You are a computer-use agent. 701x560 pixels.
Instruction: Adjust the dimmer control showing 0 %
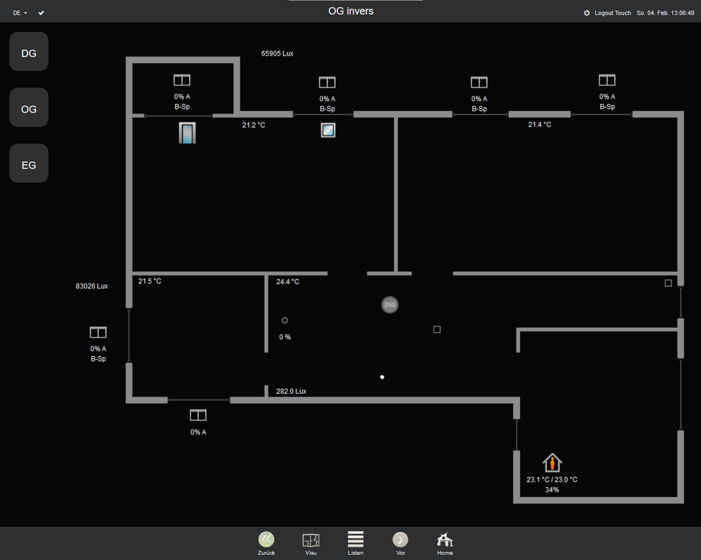point(284,320)
